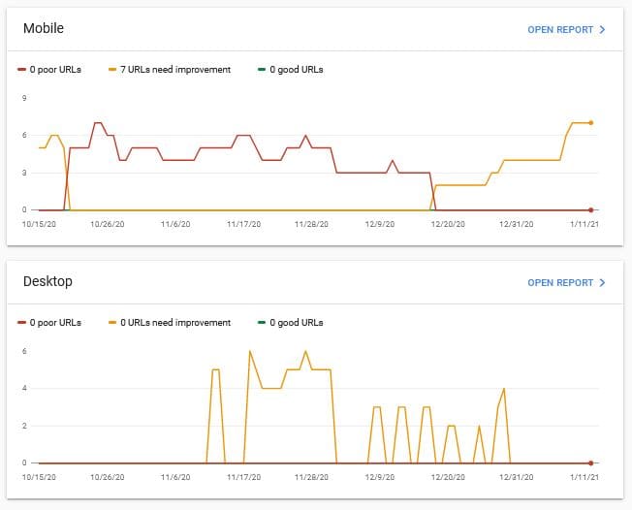Image resolution: width=632 pixels, height=510 pixels.
Task: Open the Desktop report link
Action: pos(560,283)
